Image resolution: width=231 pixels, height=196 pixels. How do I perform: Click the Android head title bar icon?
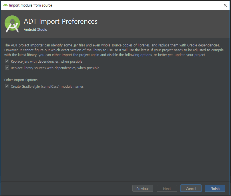[x=5, y=5]
